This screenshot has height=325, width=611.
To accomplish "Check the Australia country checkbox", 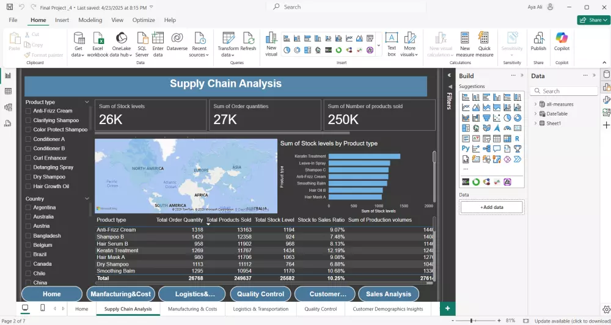I will [28, 217].
